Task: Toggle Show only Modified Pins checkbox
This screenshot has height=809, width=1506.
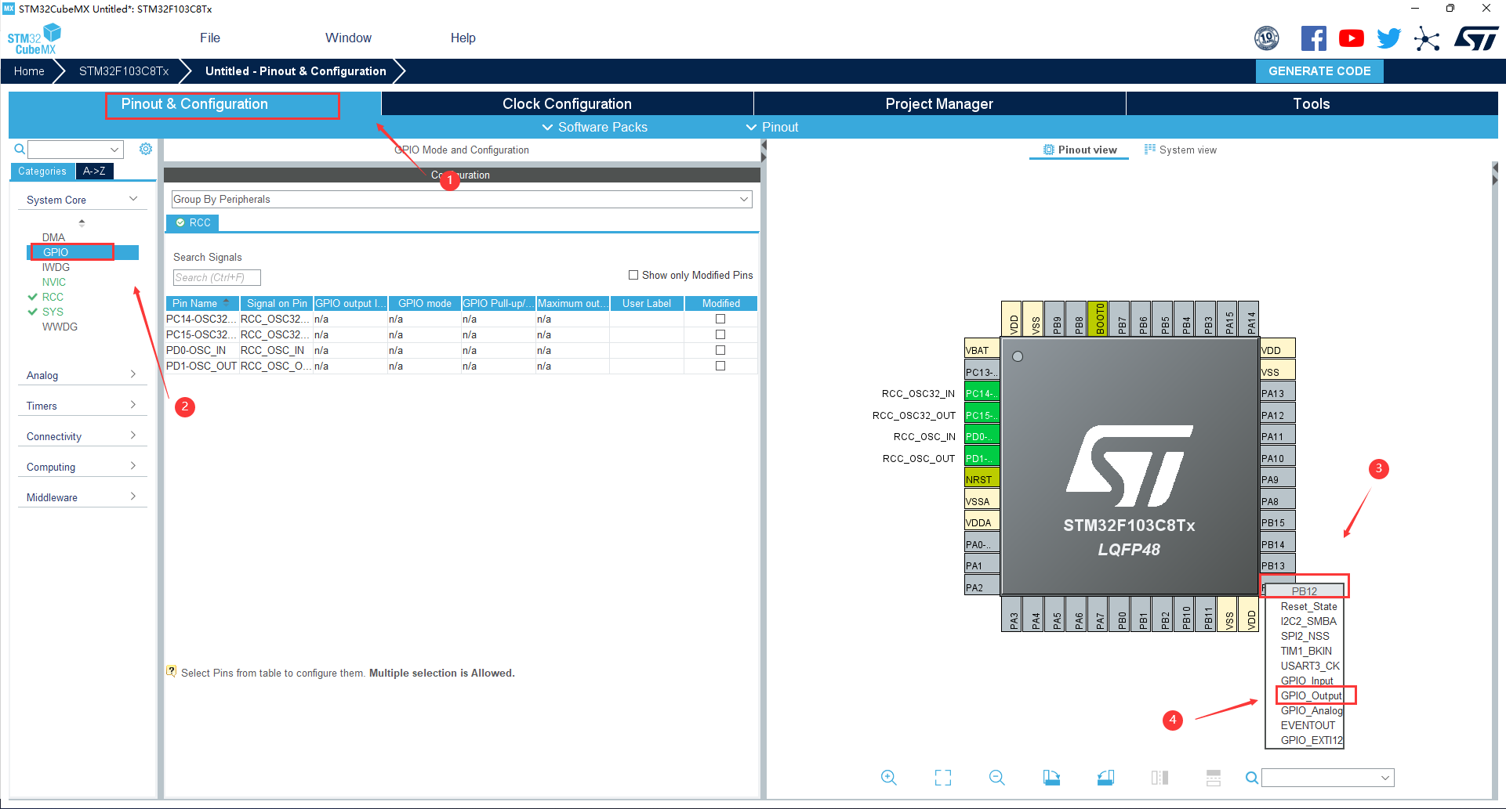Action: tap(633, 275)
